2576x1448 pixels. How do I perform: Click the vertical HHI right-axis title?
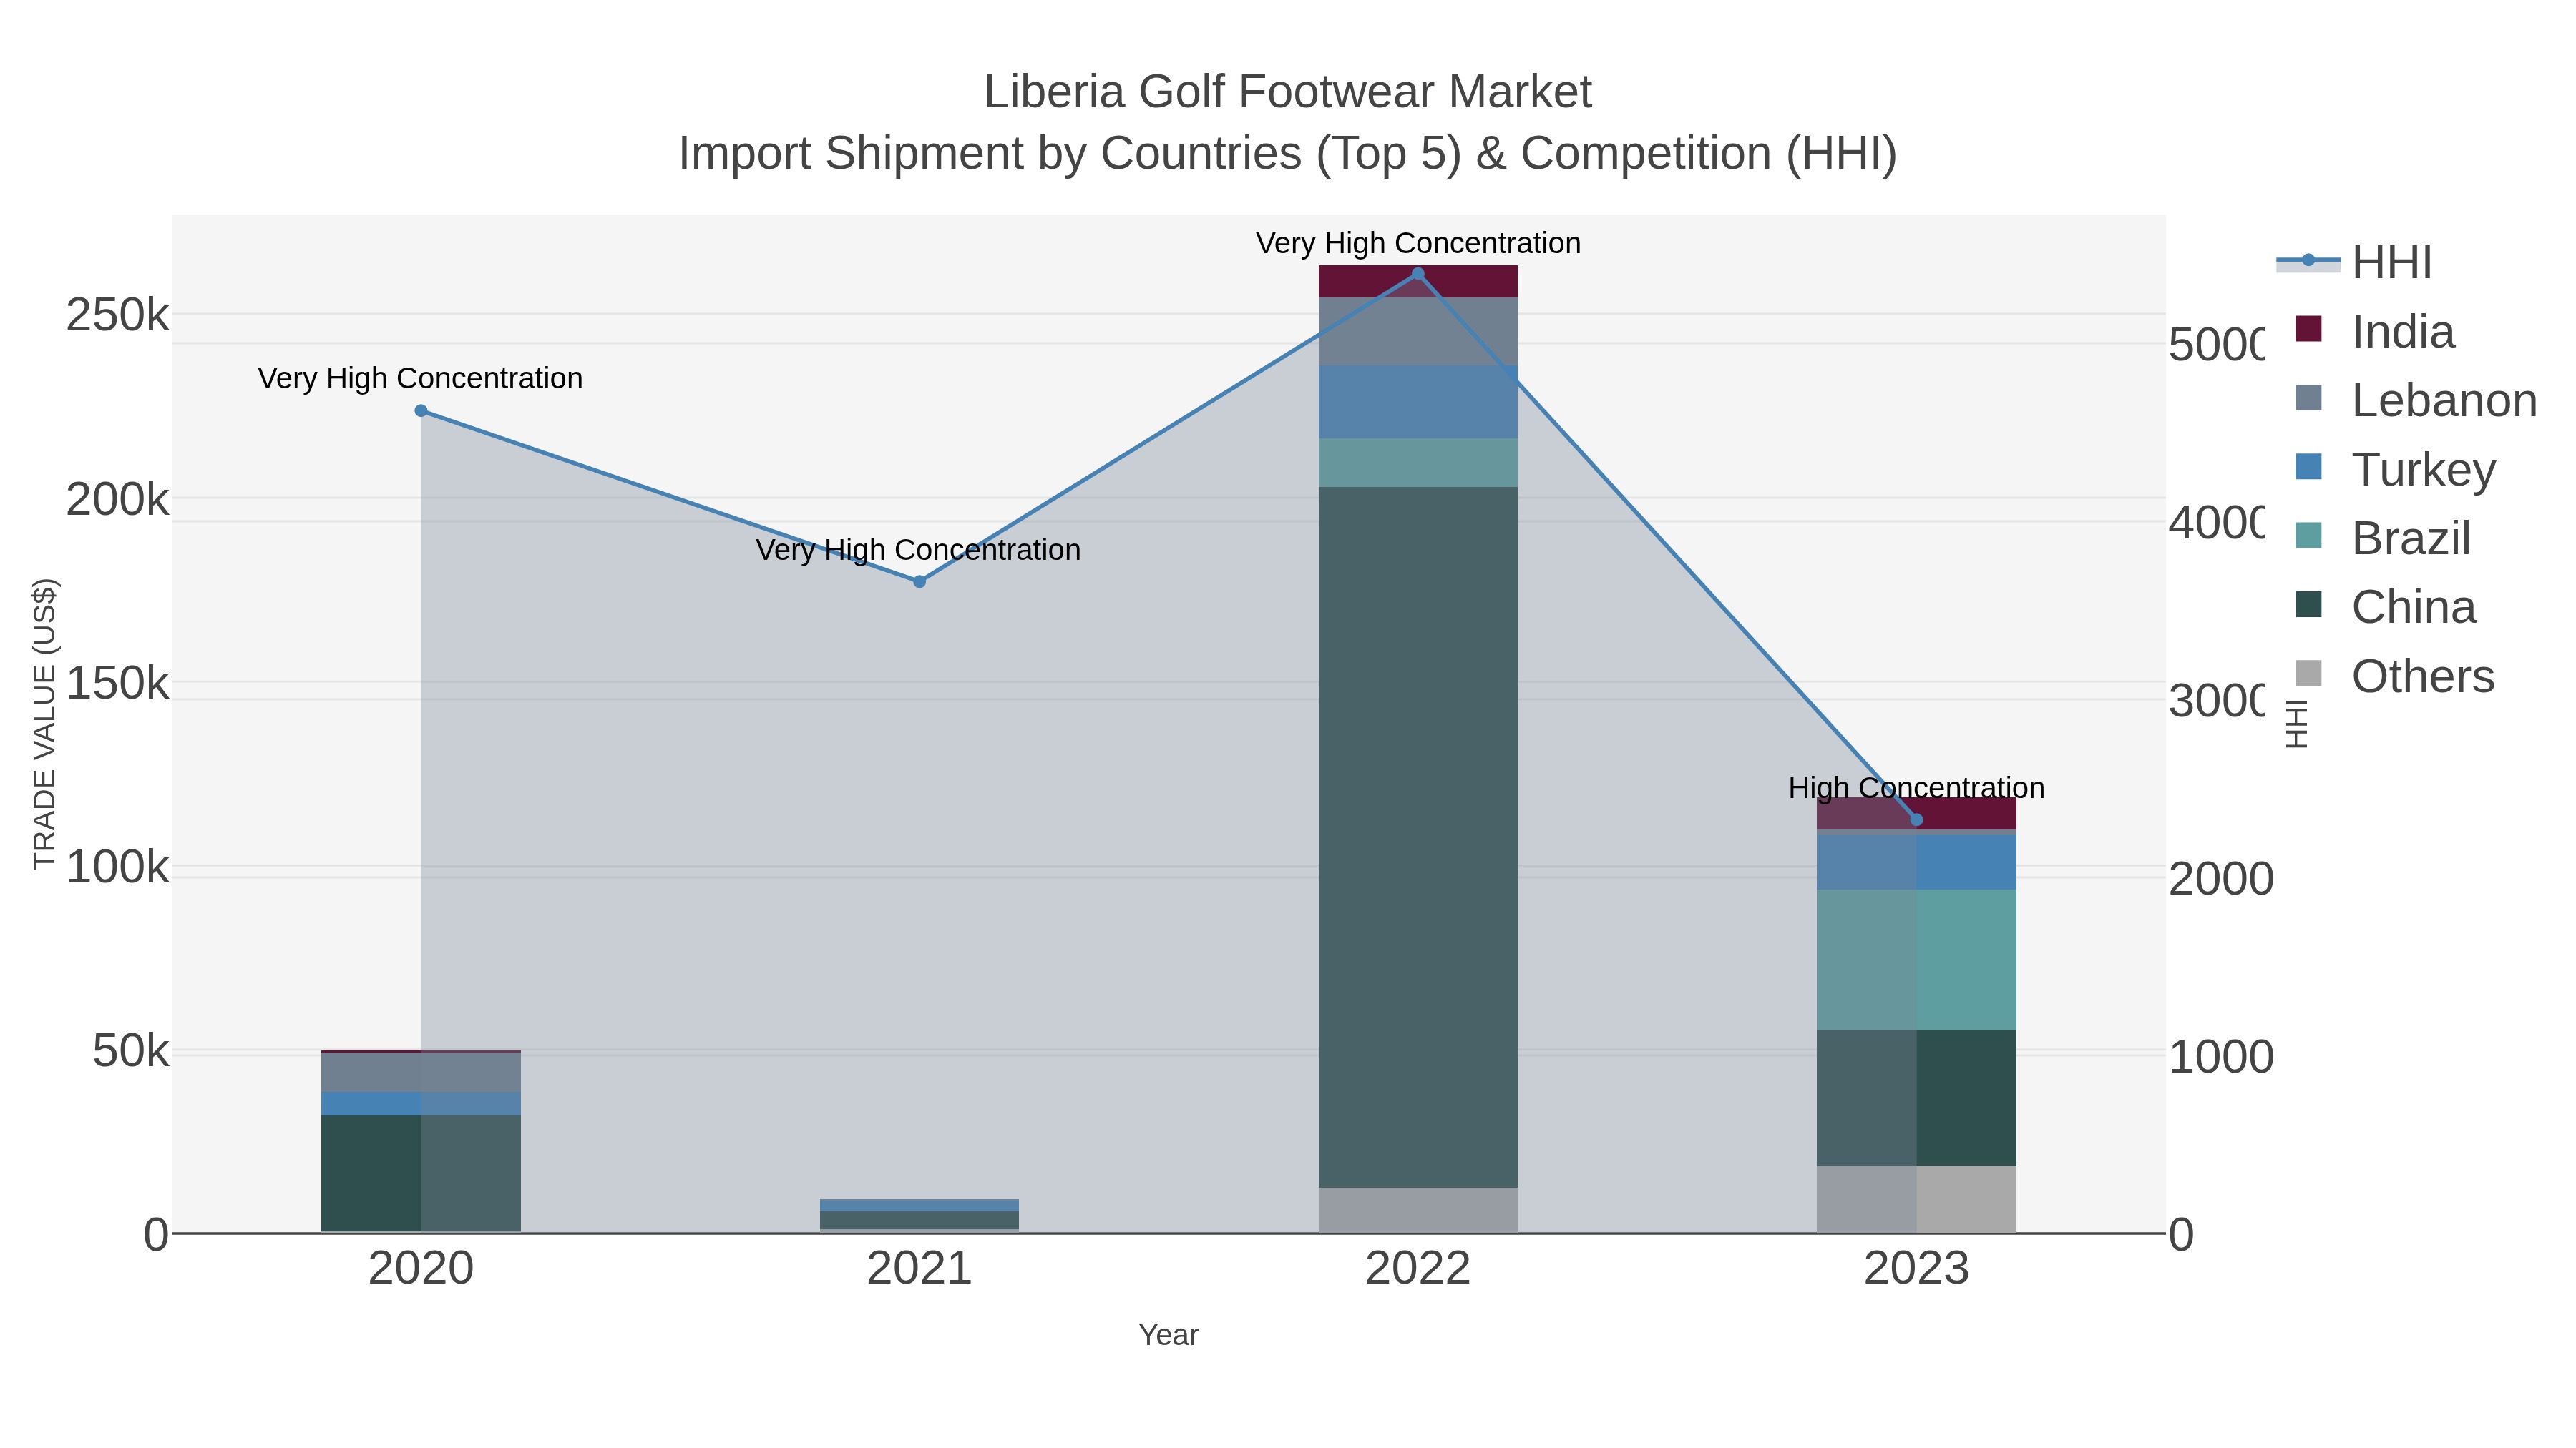click(2298, 724)
